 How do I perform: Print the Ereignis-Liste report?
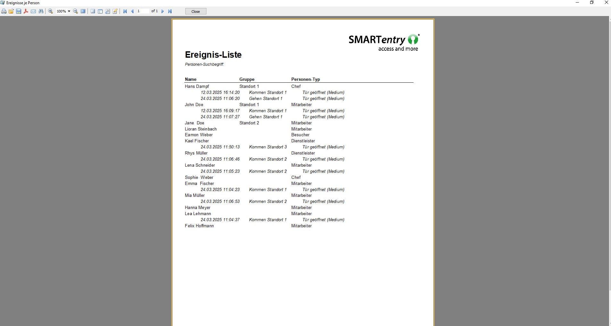click(x=4, y=11)
